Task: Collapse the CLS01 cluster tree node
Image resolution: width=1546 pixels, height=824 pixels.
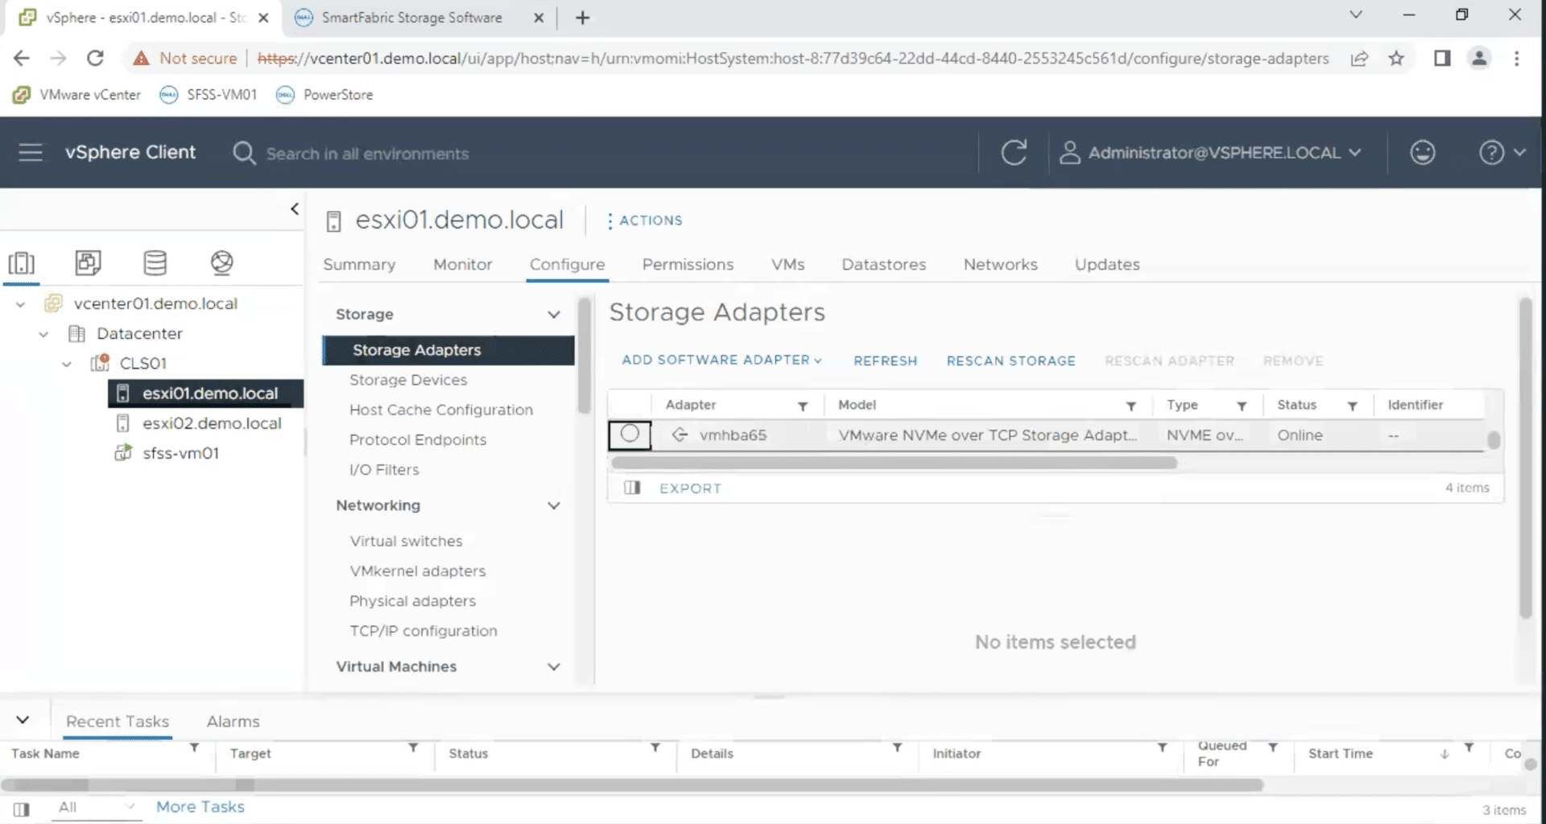Action: click(x=67, y=364)
